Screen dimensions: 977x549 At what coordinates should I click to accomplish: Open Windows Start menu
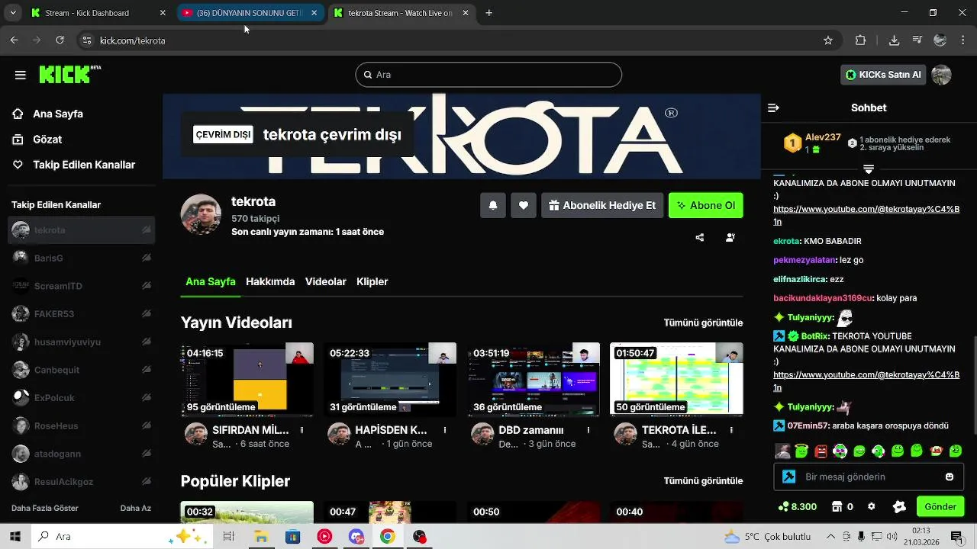coord(15,536)
